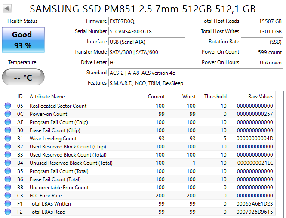This screenshot has width=286, height=218.
Task: Click the Worst column header
Action: [x=183, y=97]
